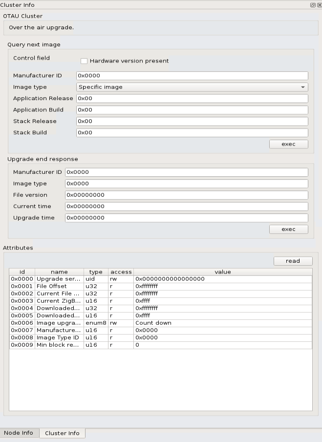The height and width of the screenshot is (442, 322).
Task: Select the Image Type ID attribute
Action: tap(161, 337)
